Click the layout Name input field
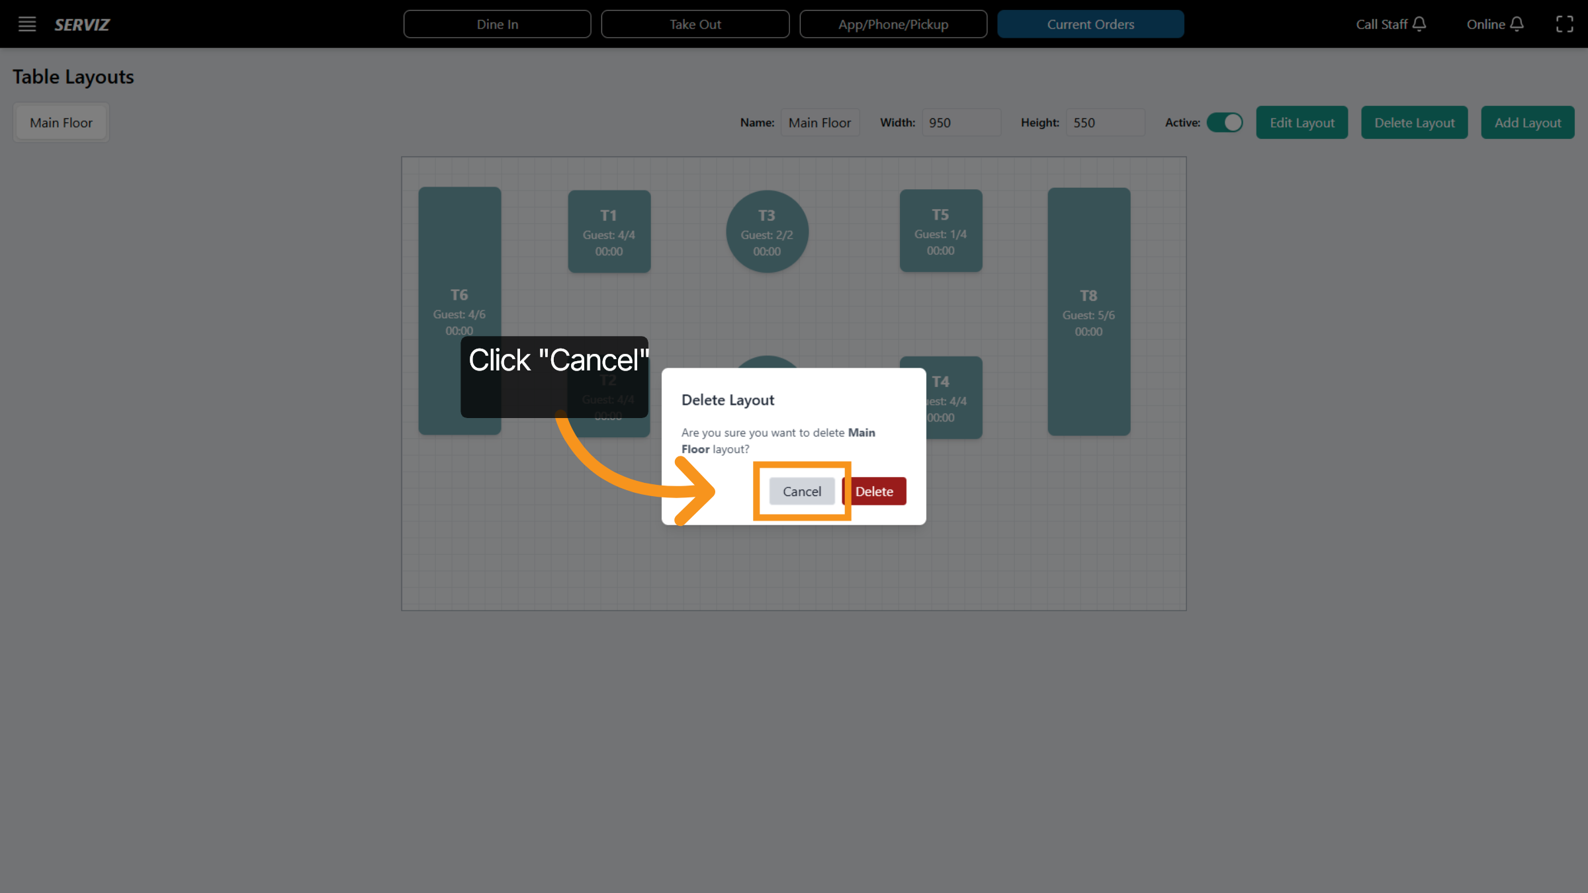1588x893 pixels. 820,123
